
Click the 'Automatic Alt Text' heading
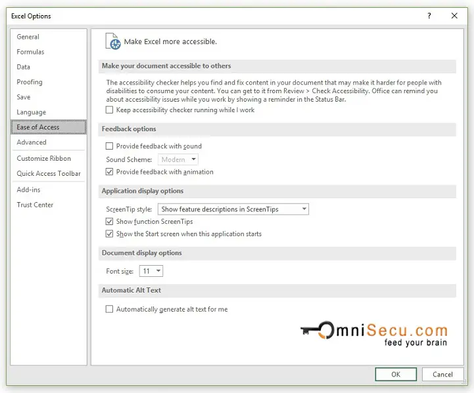131,290
